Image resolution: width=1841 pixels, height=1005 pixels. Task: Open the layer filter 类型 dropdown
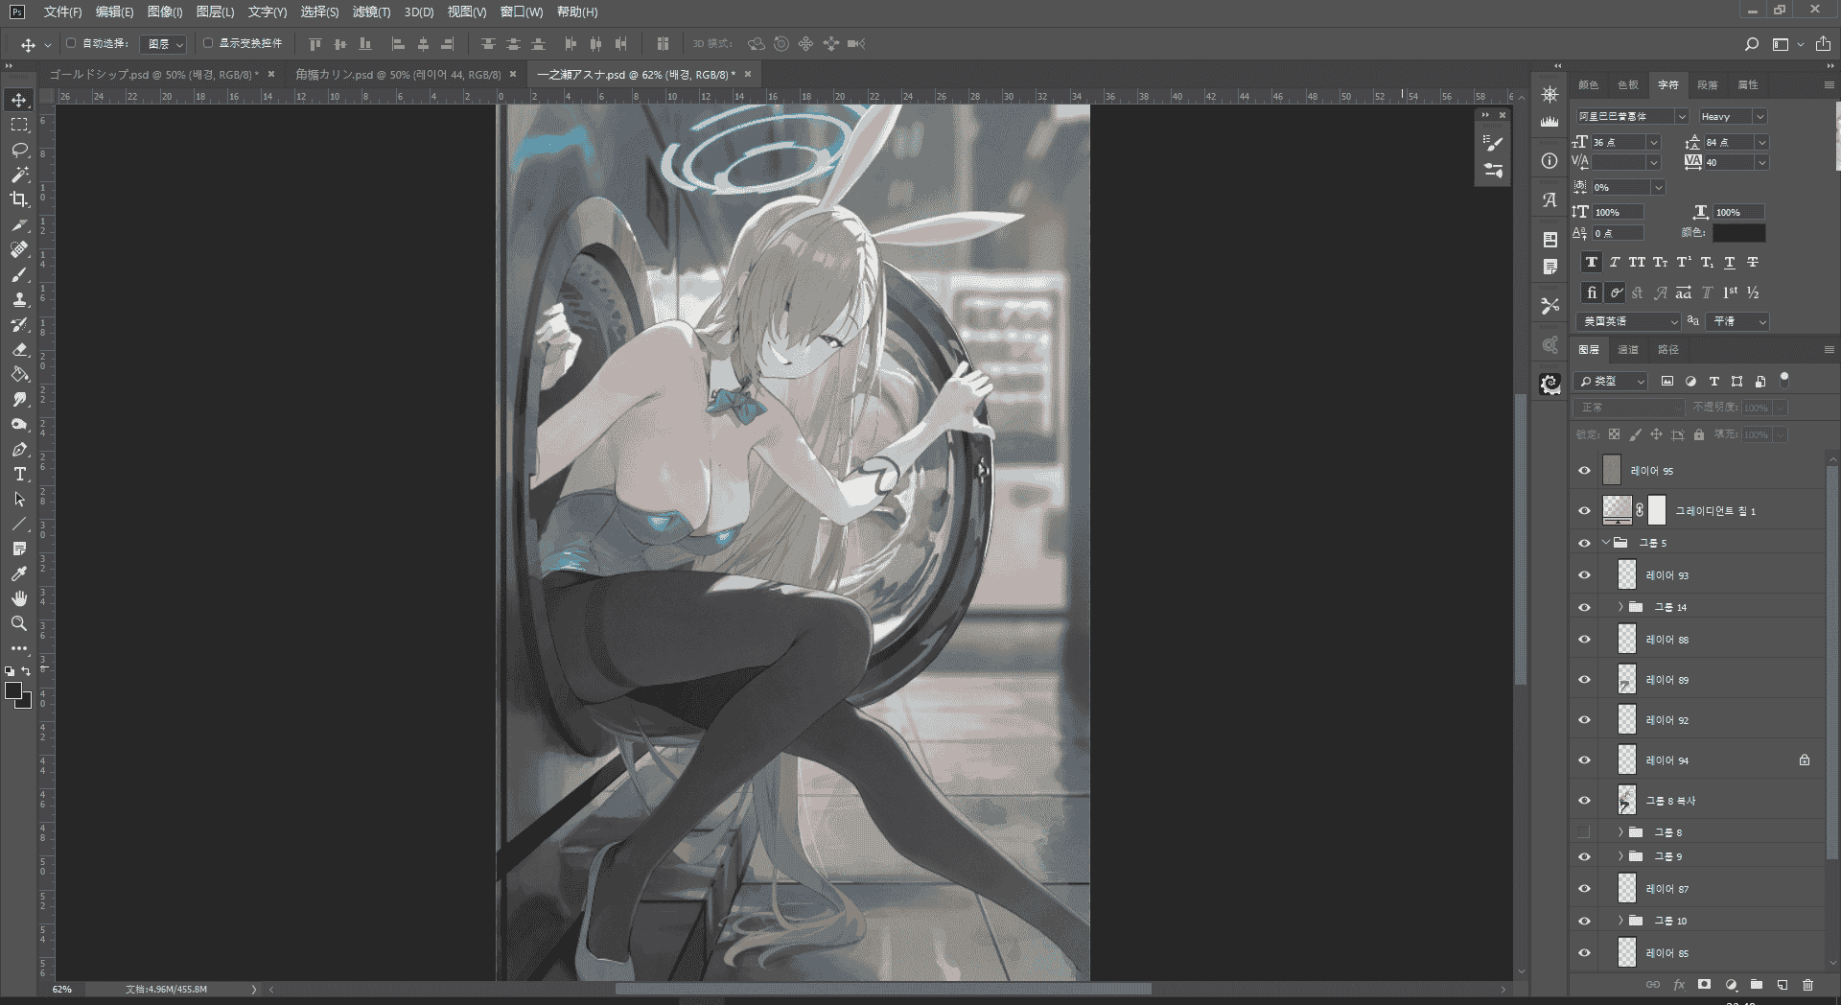tap(1612, 382)
